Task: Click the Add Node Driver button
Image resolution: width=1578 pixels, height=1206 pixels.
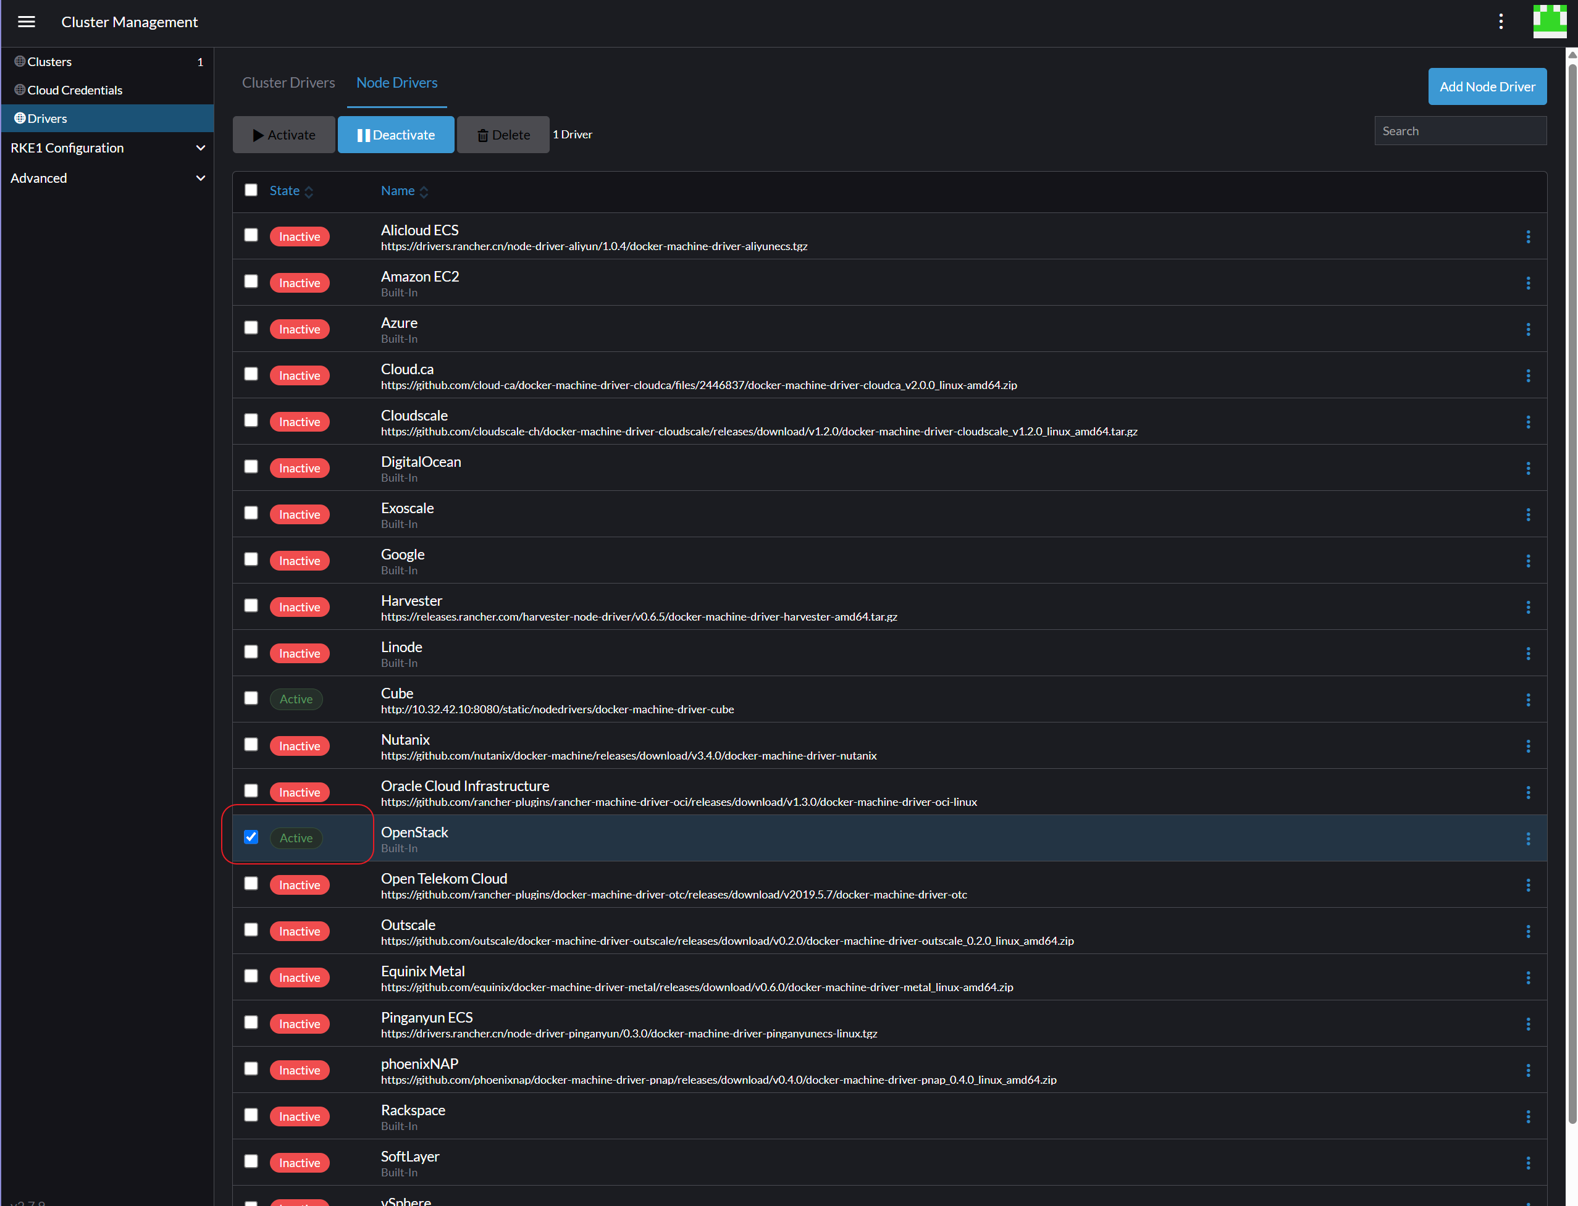Action: click(x=1487, y=87)
